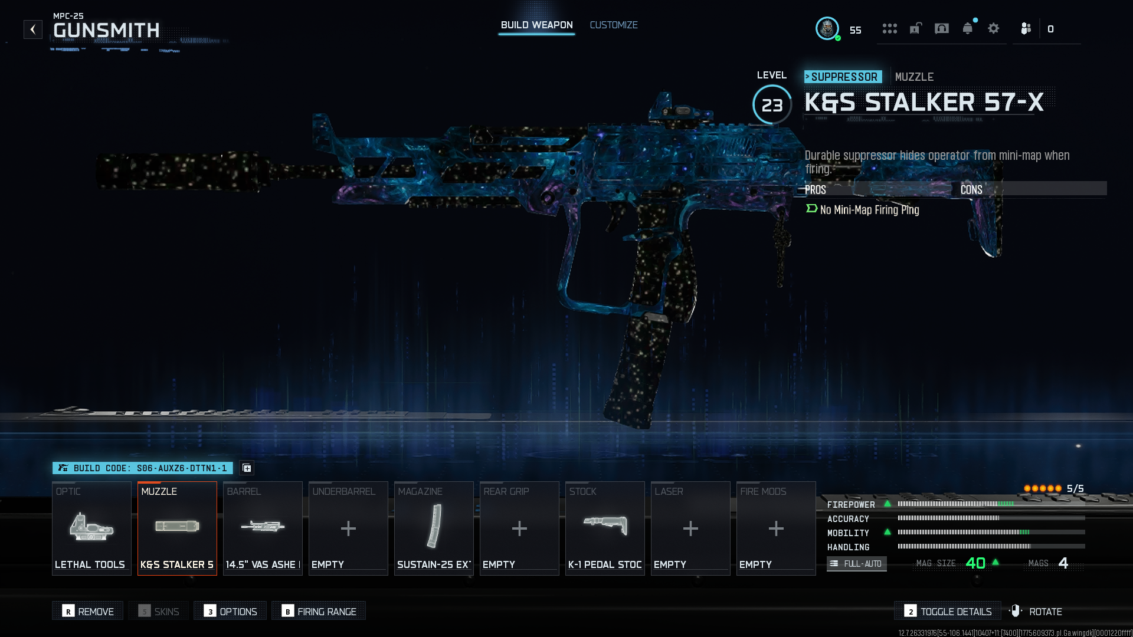Viewport: 1133px width, 637px height.
Task: Click the Handling stat bar
Action: [991, 546]
